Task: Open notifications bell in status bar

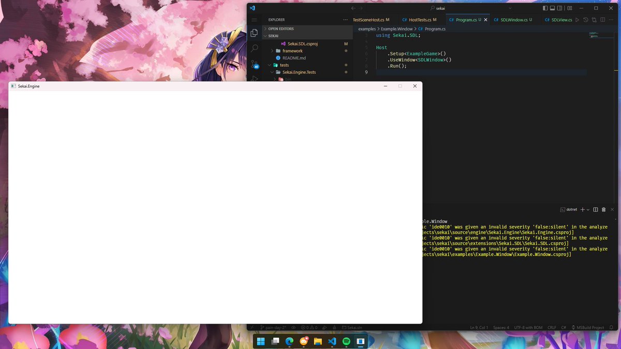Action: [x=611, y=328]
